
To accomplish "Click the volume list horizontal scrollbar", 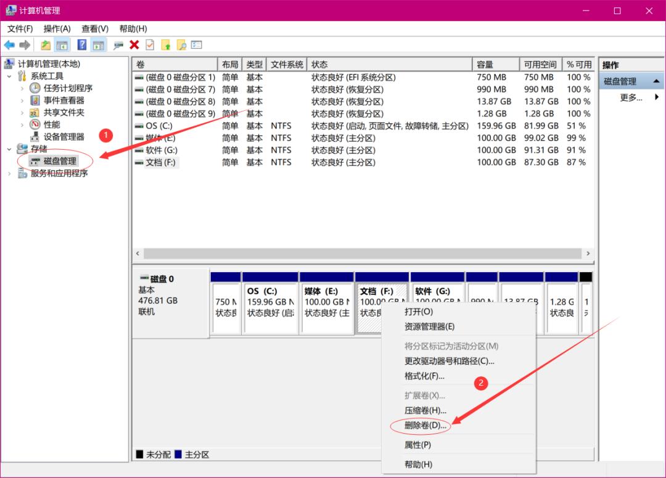I will (x=363, y=254).
